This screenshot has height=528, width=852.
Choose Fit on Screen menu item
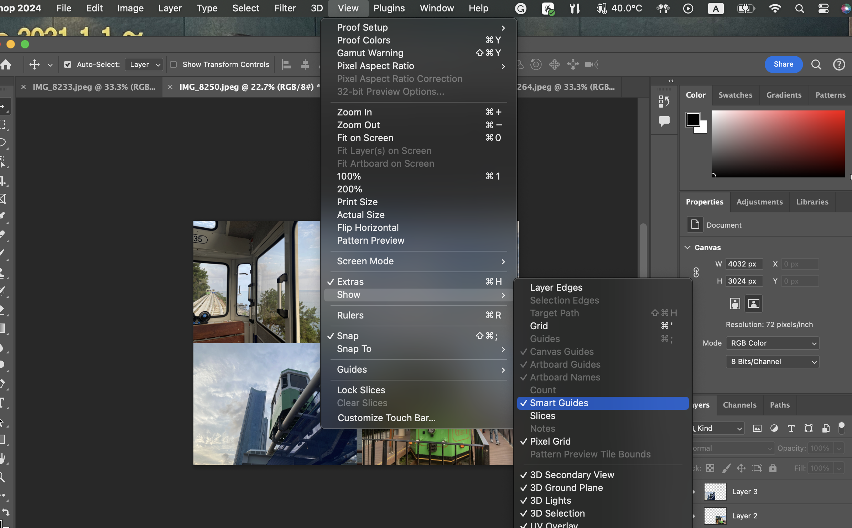pyautogui.click(x=365, y=138)
